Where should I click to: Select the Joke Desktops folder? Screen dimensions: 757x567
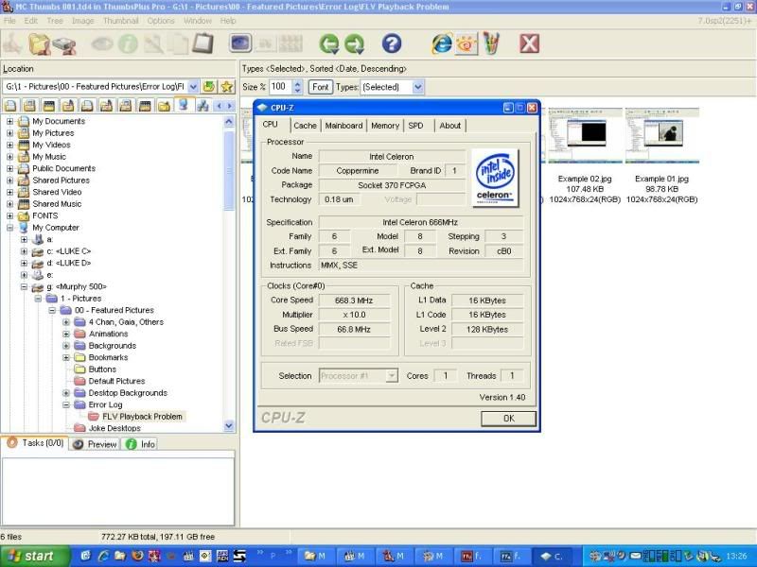114,428
